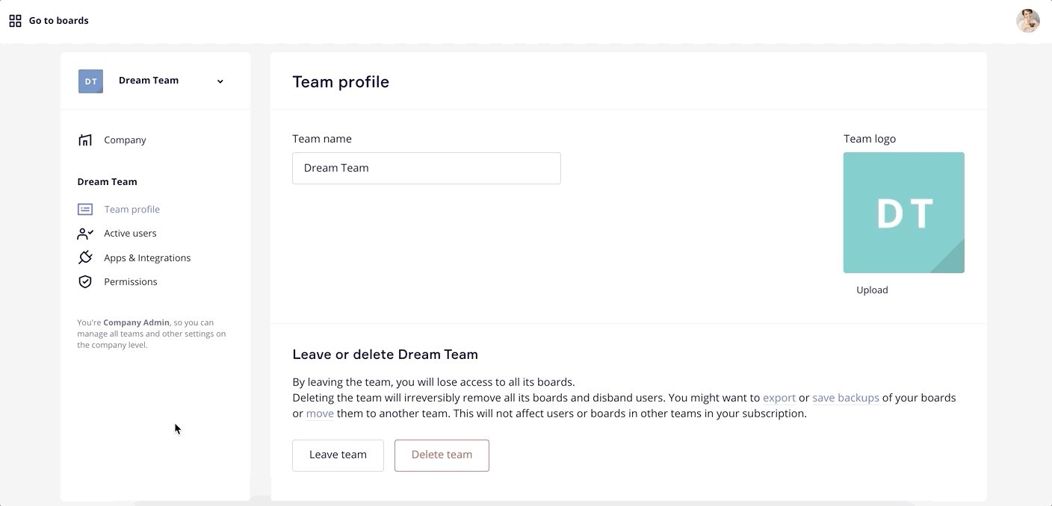1052x506 pixels.
Task: Click the move boards link
Action: tap(320, 413)
